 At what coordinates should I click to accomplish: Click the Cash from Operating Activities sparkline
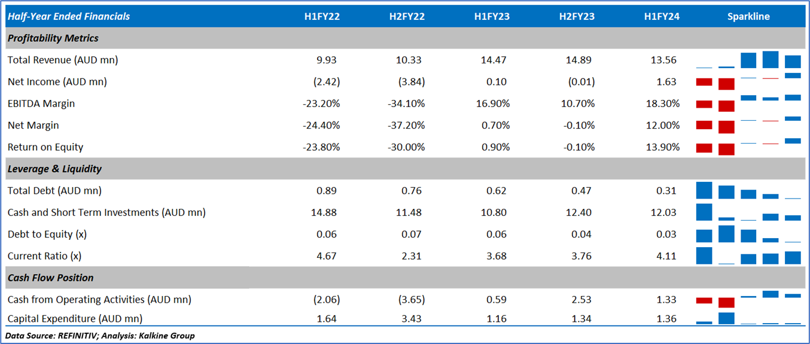tap(748, 299)
